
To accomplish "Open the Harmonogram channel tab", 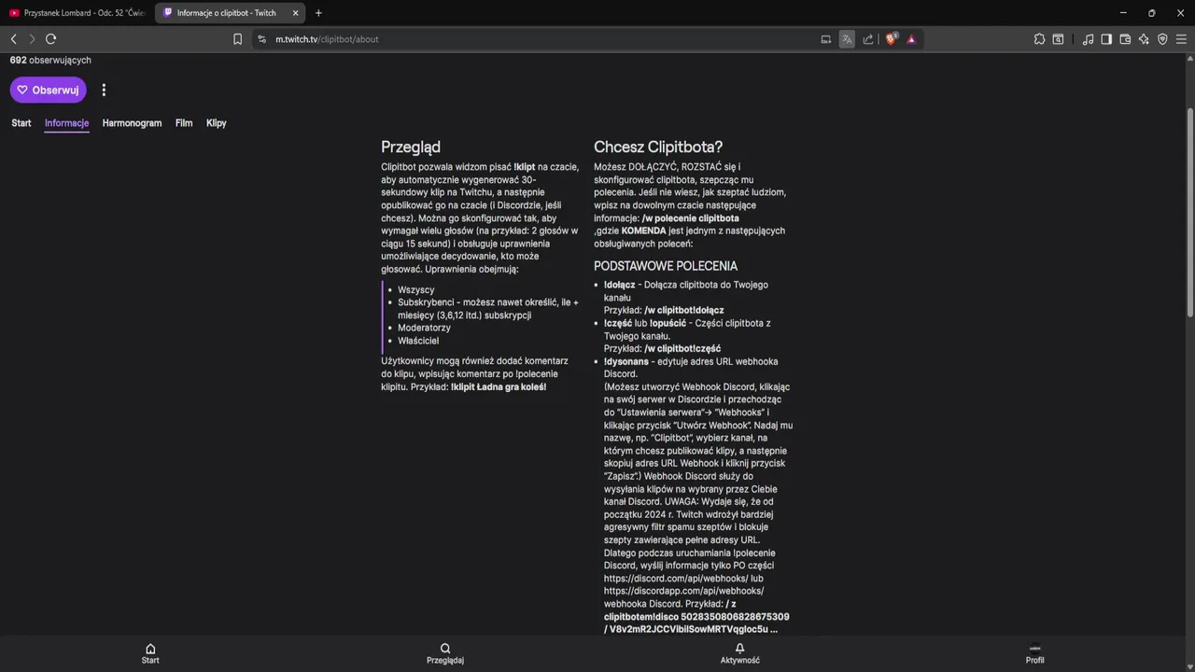I will coord(132,123).
